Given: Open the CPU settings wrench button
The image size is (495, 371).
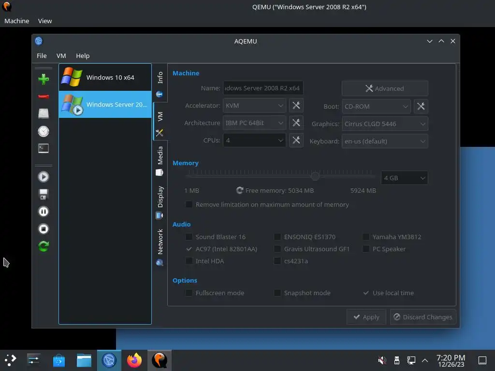Looking at the screenshot, I should point(296,140).
